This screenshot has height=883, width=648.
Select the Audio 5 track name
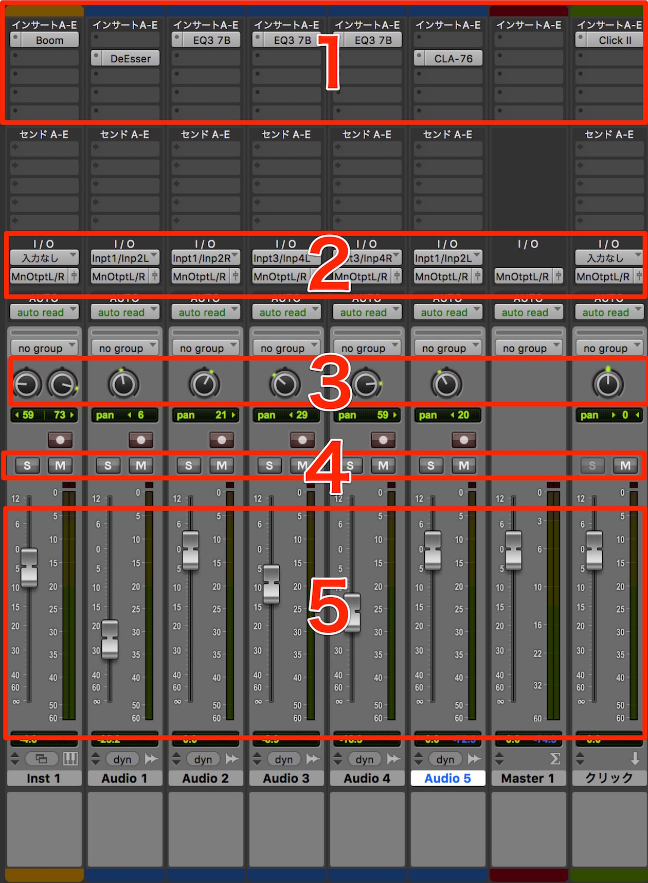coord(448,778)
